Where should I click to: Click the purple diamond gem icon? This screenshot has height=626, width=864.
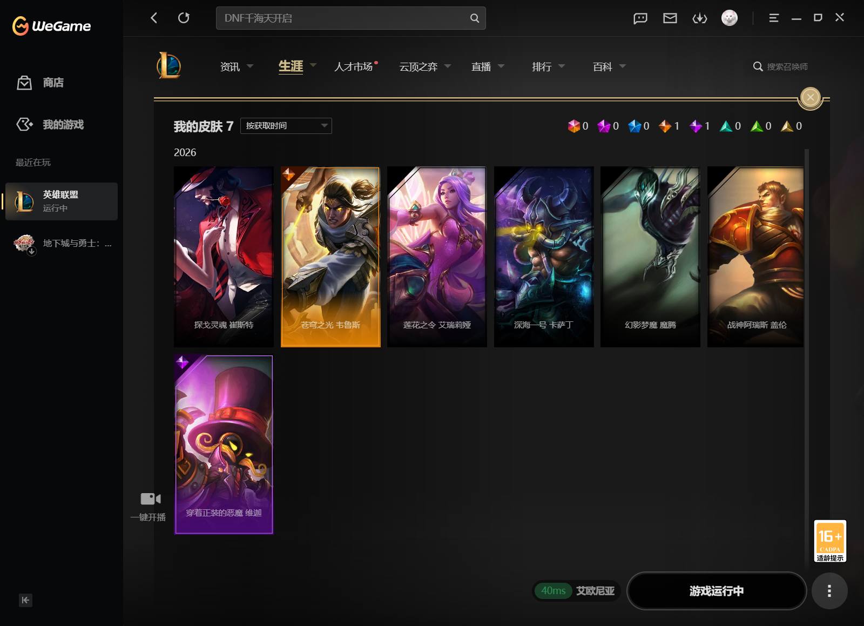point(696,126)
